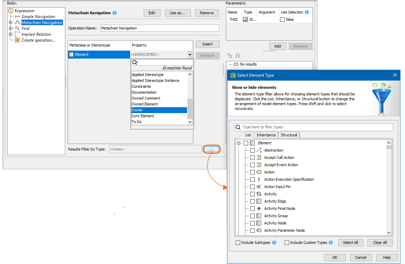405x264 pixels.
Task: Check the Activity Group checkbox
Action: pyautogui.click(x=252, y=216)
